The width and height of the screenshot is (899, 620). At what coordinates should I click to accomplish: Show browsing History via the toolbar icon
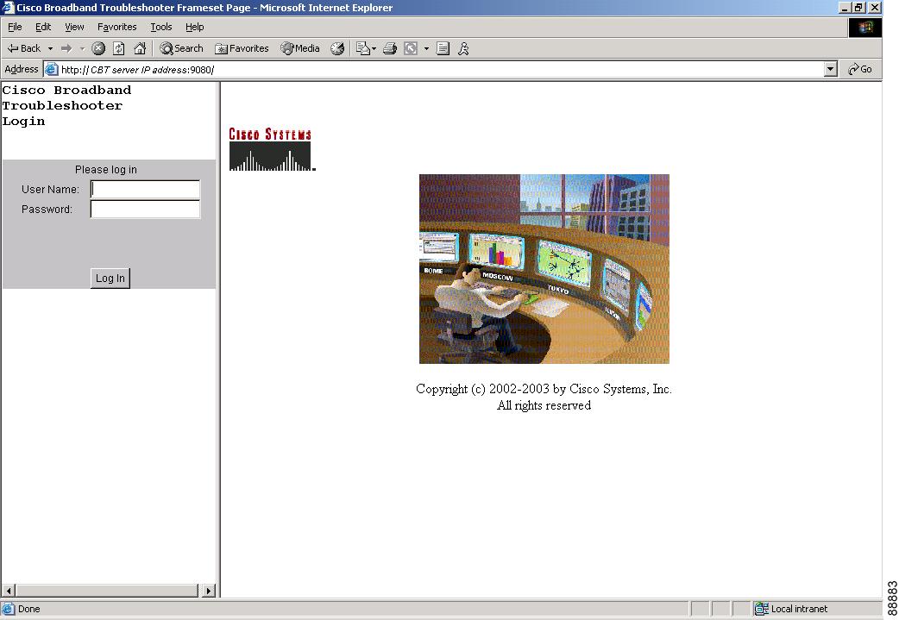pyautogui.click(x=337, y=48)
